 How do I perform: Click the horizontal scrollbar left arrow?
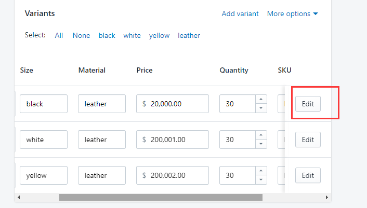click(18, 197)
